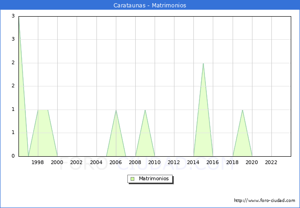The image size is (300, 208).
Task: Click the topmost 3 y-axis label
Action: click(13, 16)
